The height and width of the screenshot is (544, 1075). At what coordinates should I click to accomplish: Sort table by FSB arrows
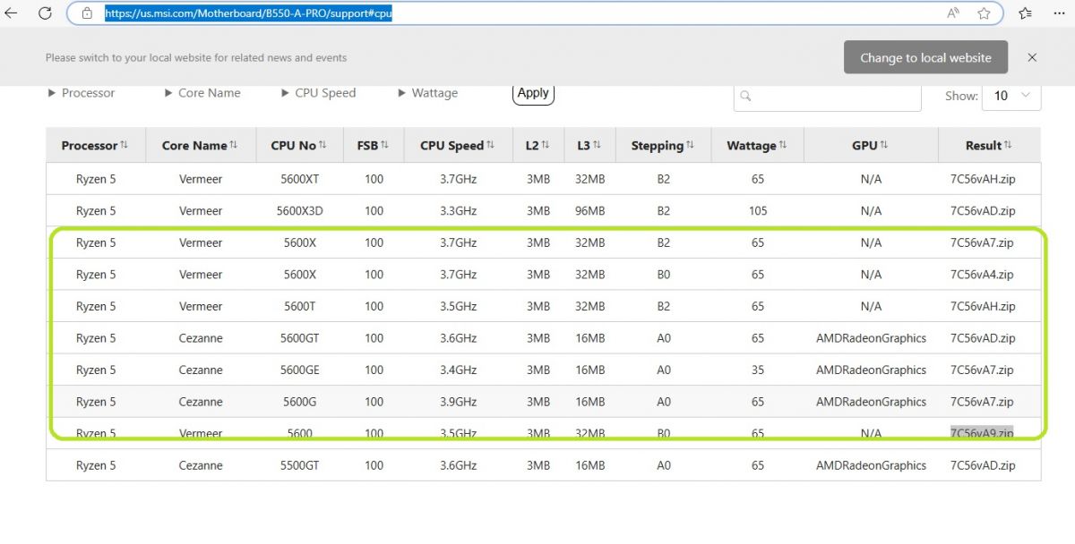pyautogui.click(x=384, y=145)
